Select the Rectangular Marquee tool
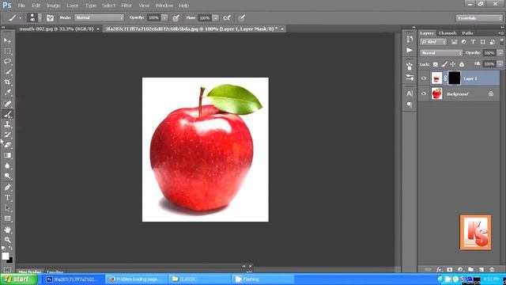This screenshot has height=285, width=506. click(7, 51)
